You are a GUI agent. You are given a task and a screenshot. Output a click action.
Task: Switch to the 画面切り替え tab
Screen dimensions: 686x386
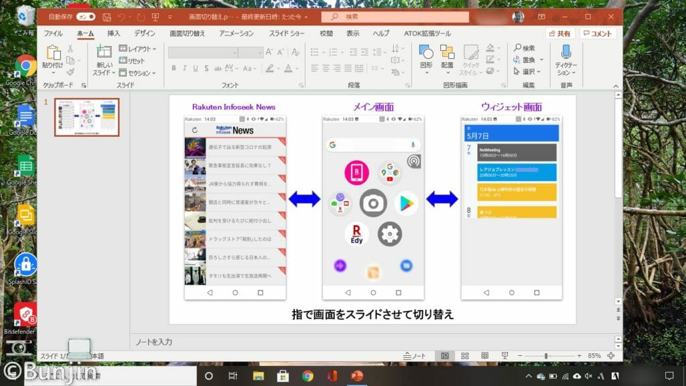tap(188, 34)
